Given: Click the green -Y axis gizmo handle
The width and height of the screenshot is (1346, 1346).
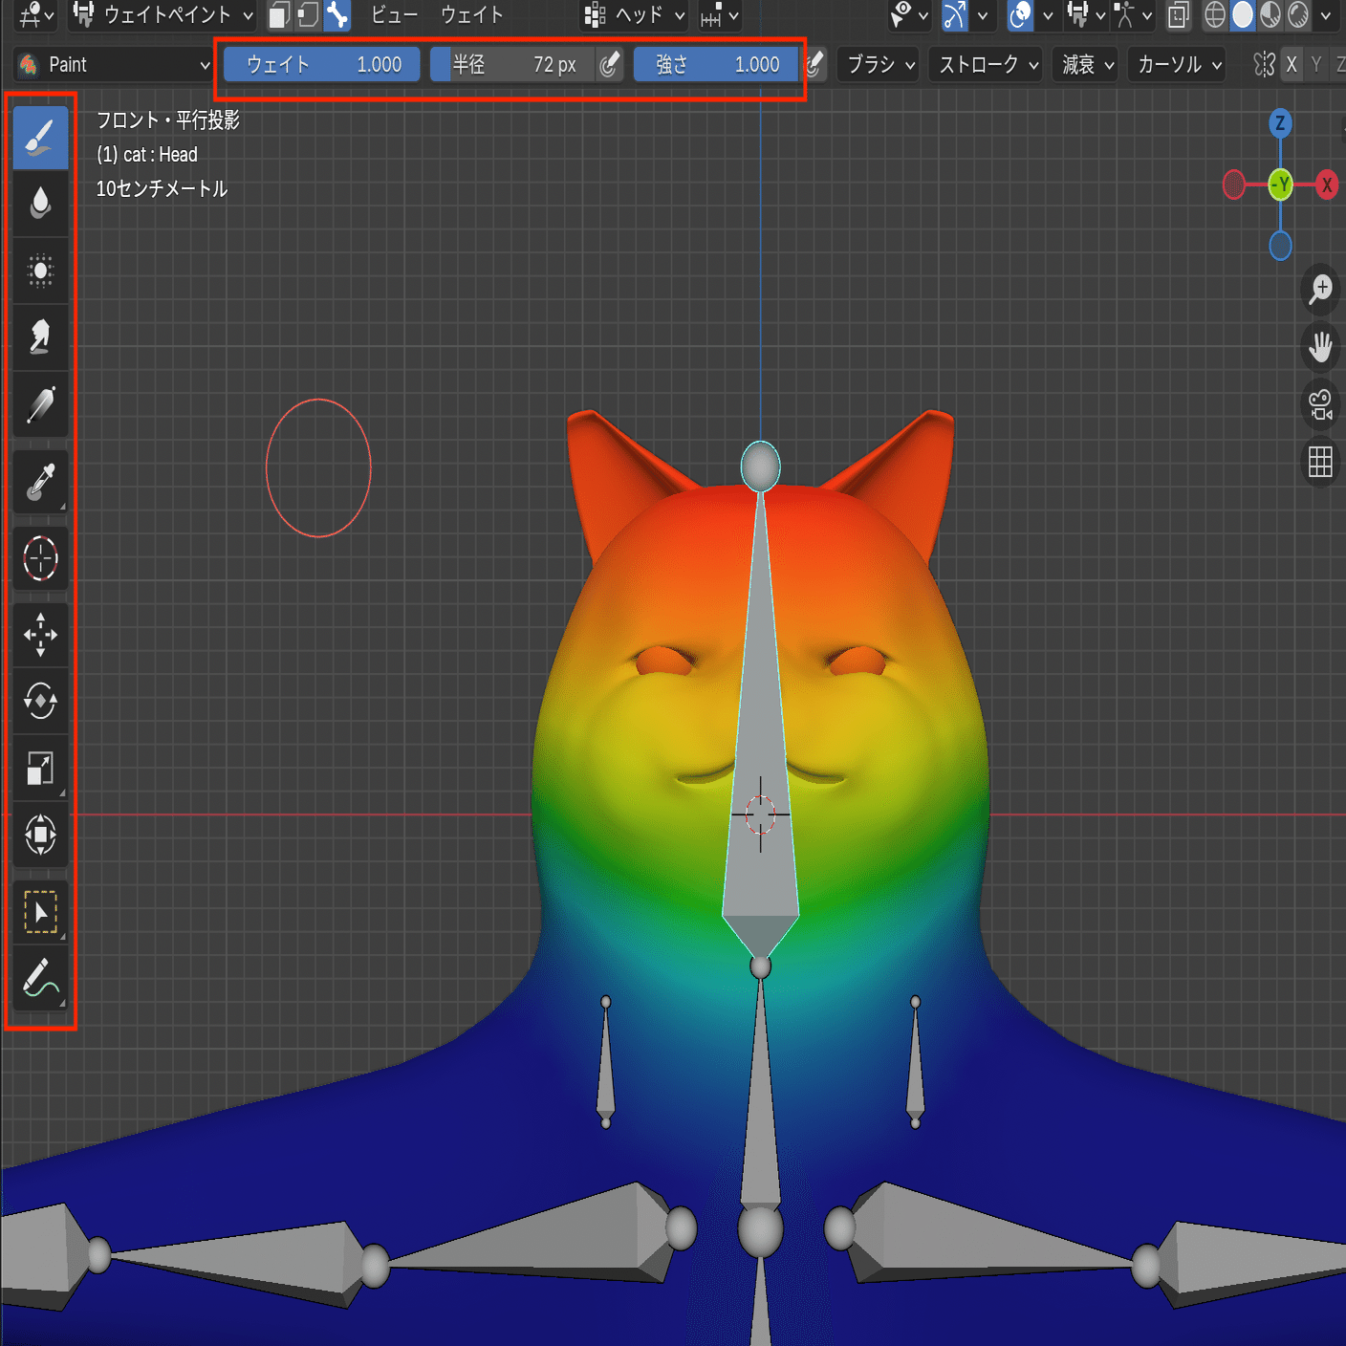Looking at the screenshot, I should [1280, 185].
